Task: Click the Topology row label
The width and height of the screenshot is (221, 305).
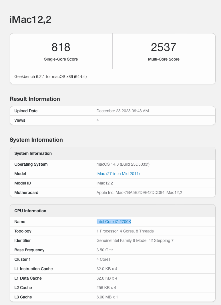Action: [x=23, y=231]
